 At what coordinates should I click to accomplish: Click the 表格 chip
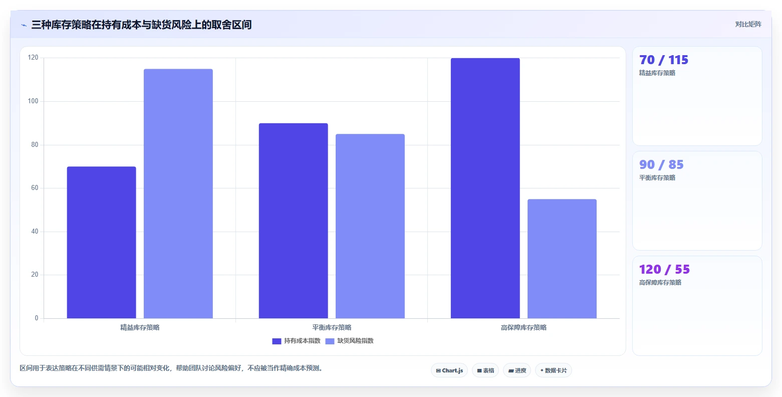pos(485,370)
